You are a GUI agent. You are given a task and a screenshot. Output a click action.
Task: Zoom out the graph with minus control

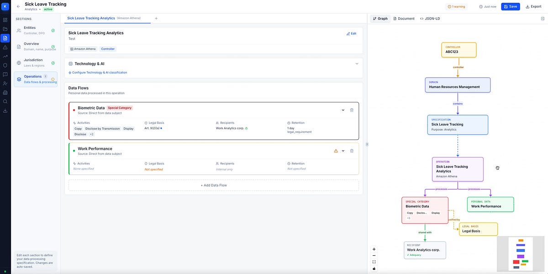[x=374, y=256]
